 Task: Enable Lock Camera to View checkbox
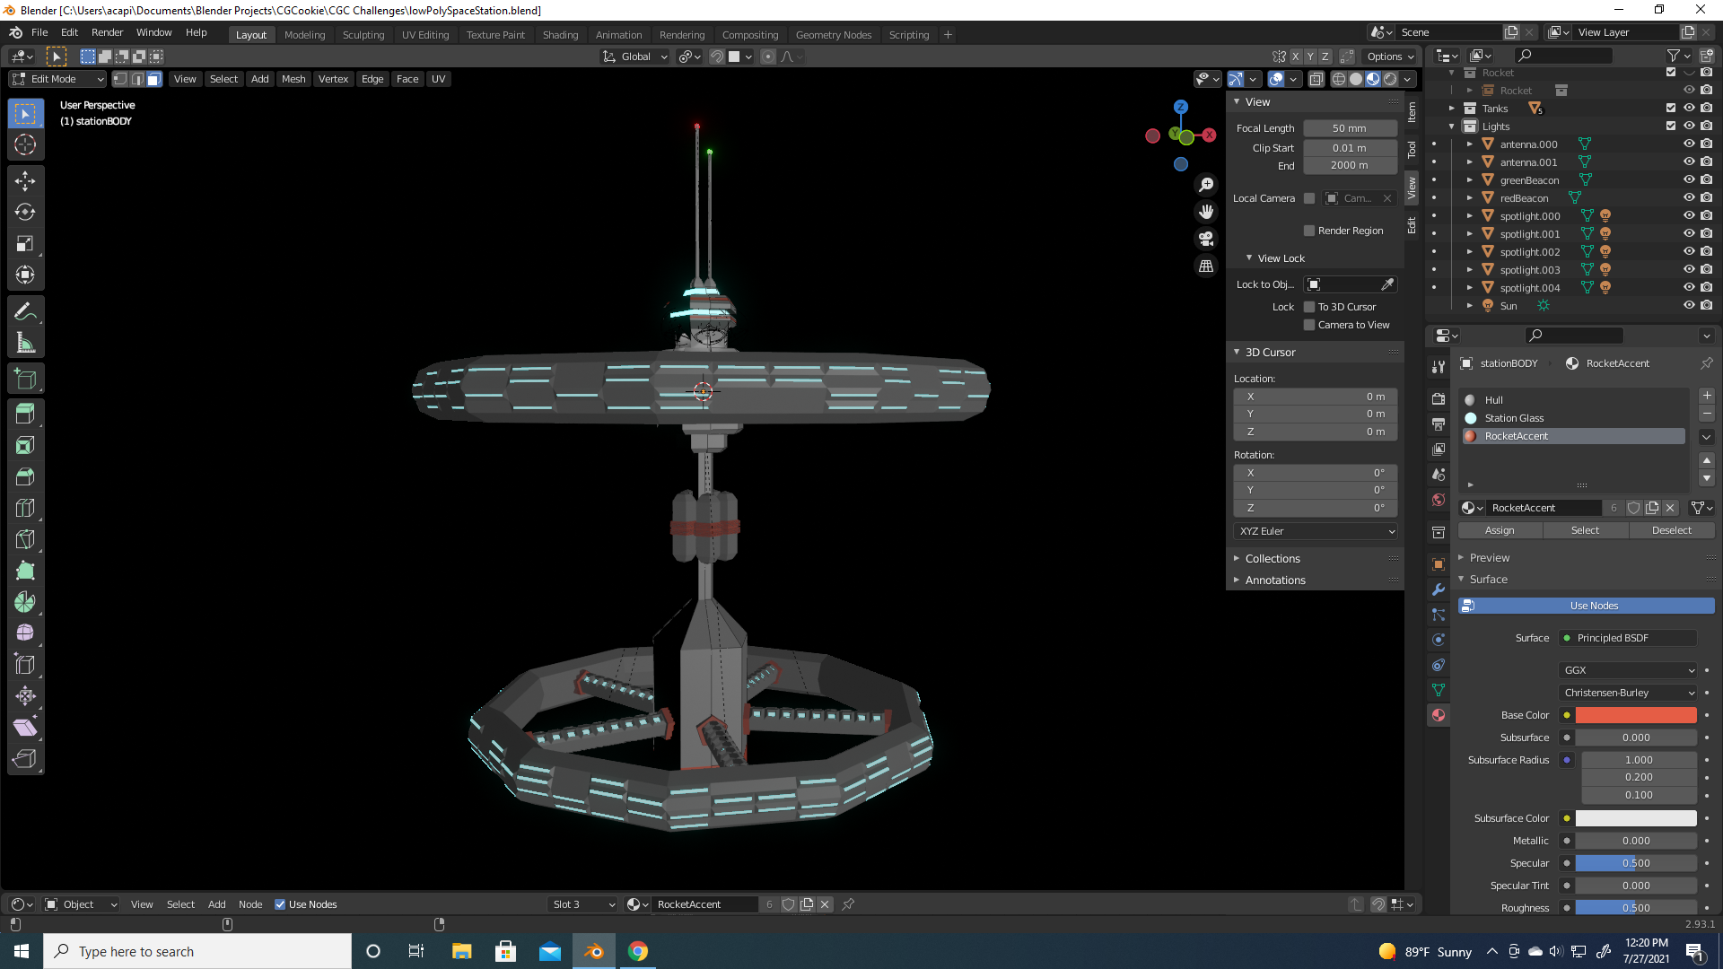tap(1309, 325)
